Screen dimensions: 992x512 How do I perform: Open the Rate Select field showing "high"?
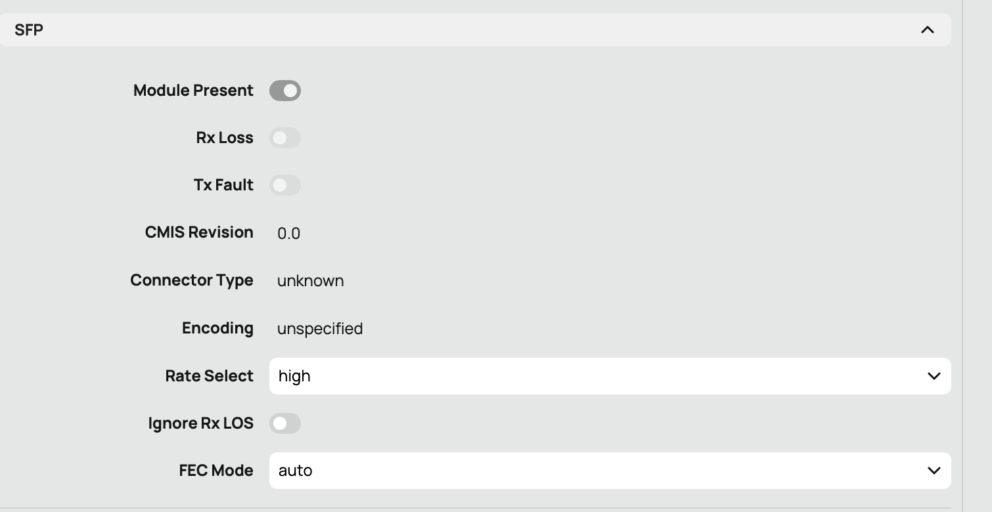tap(591, 376)
